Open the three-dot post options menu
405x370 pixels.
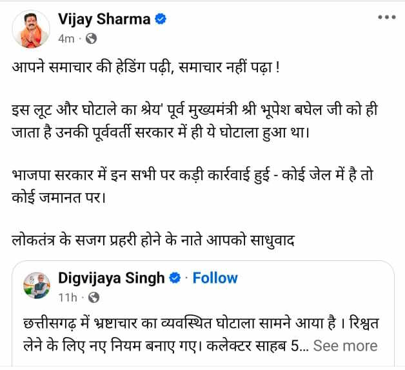[386, 18]
